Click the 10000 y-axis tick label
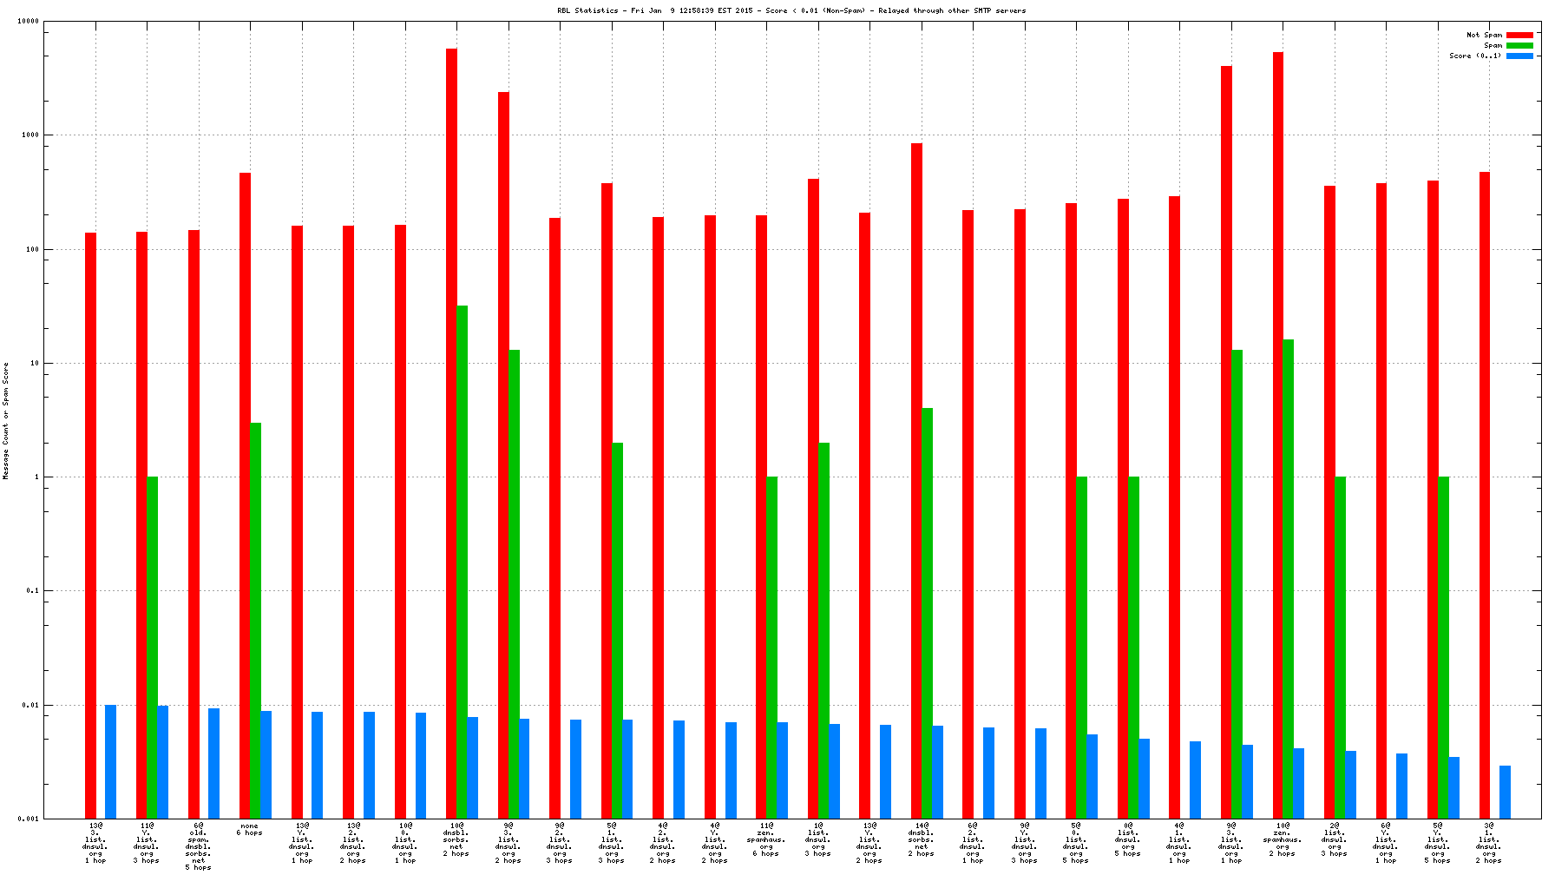This screenshot has height=875, width=1555. (29, 22)
